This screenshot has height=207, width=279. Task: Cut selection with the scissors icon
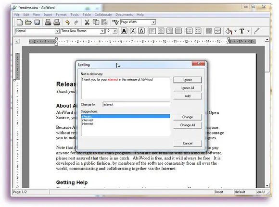(x=87, y=22)
